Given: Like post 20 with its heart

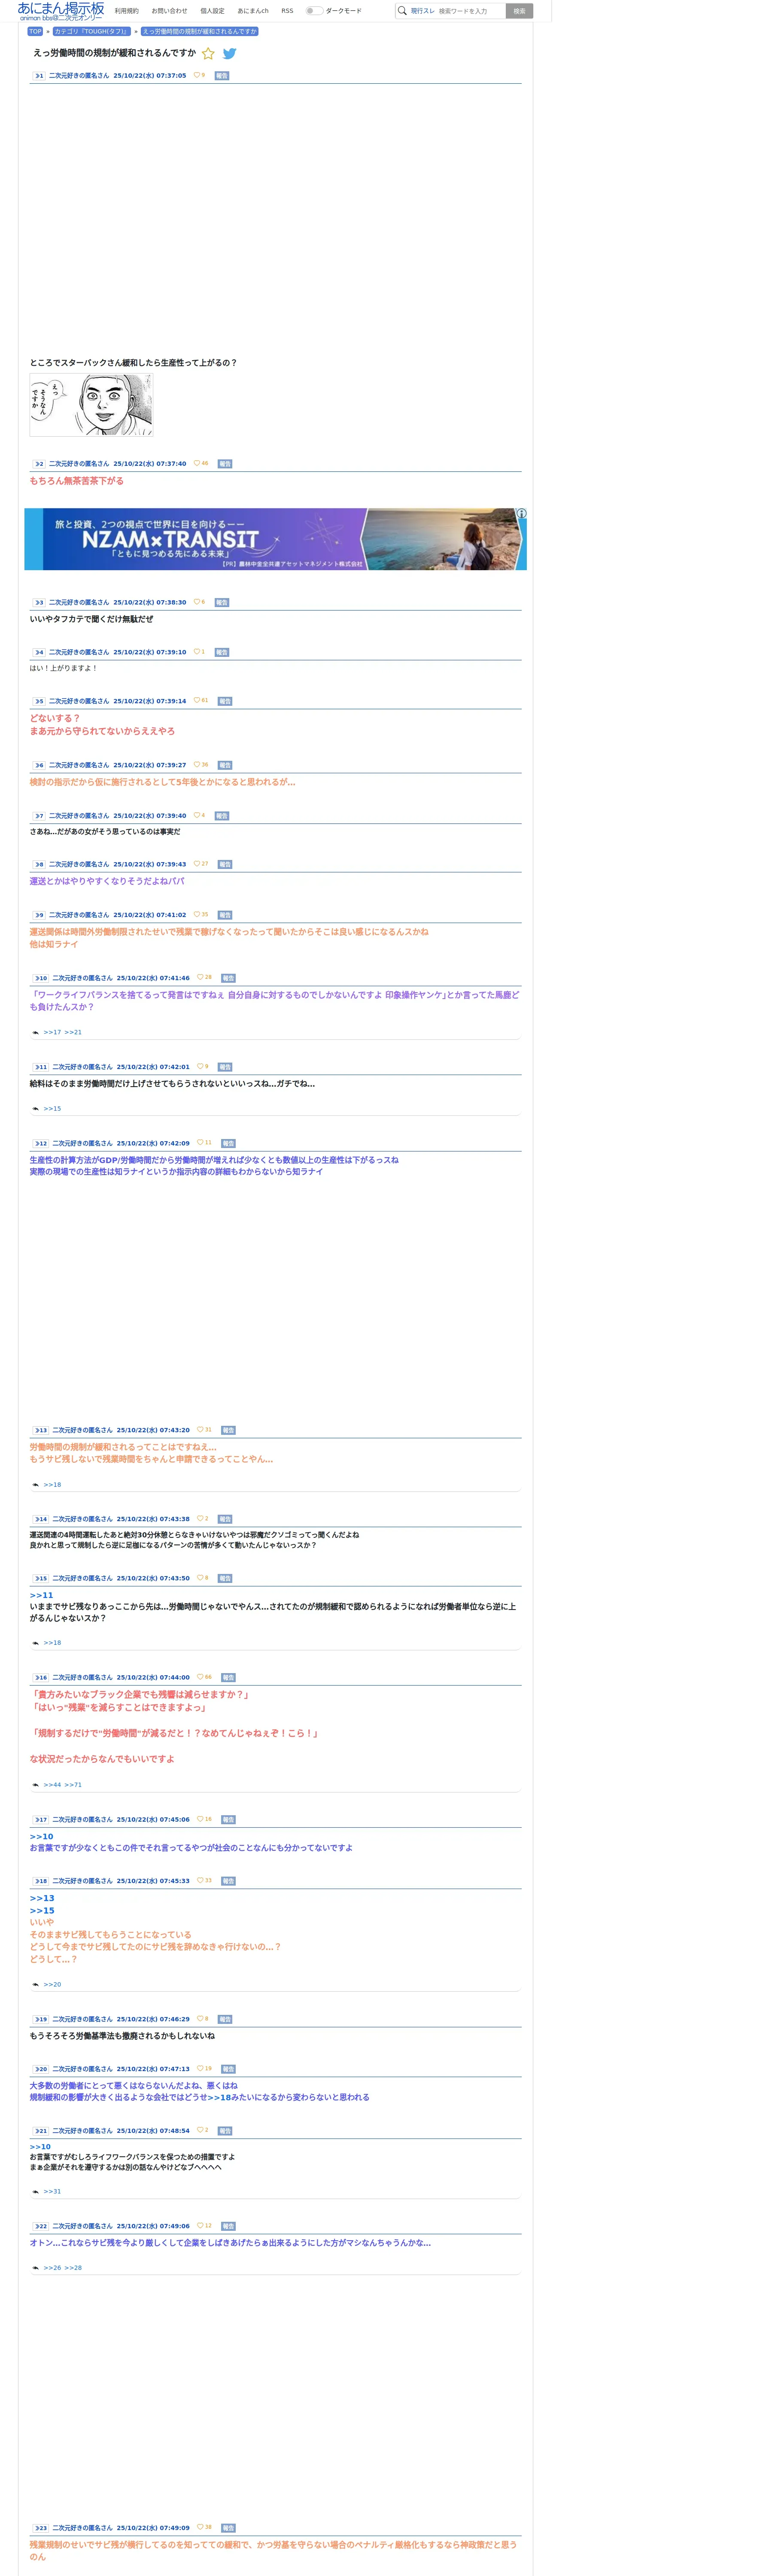Looking at the screenshot, I should click(x=200, y=2068).
